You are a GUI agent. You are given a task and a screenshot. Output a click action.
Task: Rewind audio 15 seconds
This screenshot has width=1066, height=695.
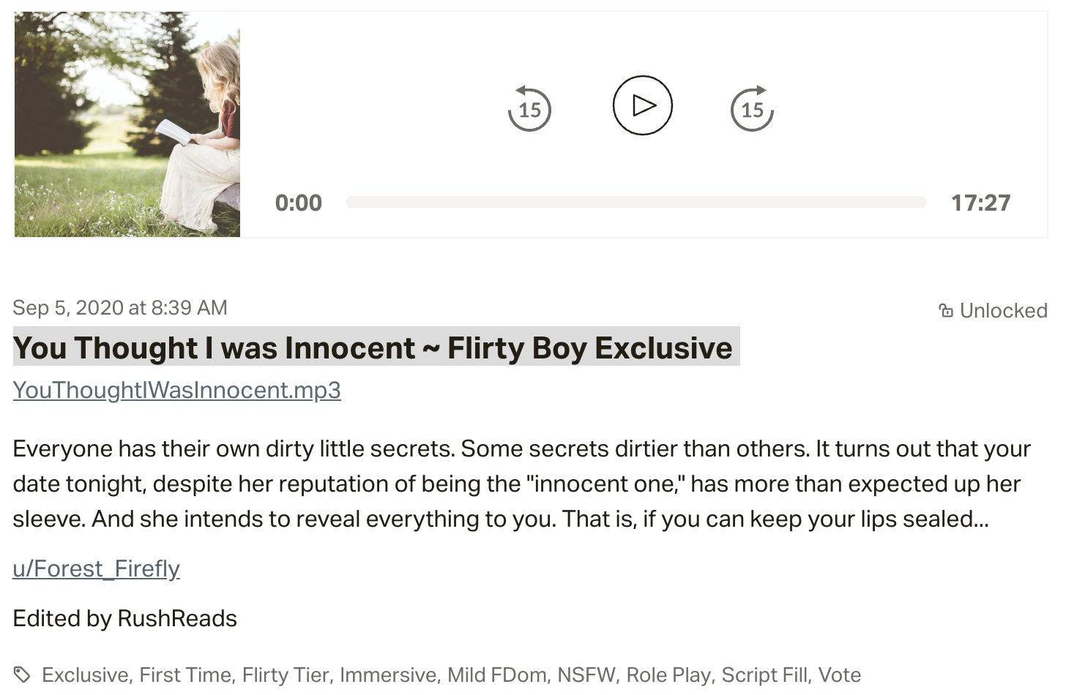click(x=529, y=109)
